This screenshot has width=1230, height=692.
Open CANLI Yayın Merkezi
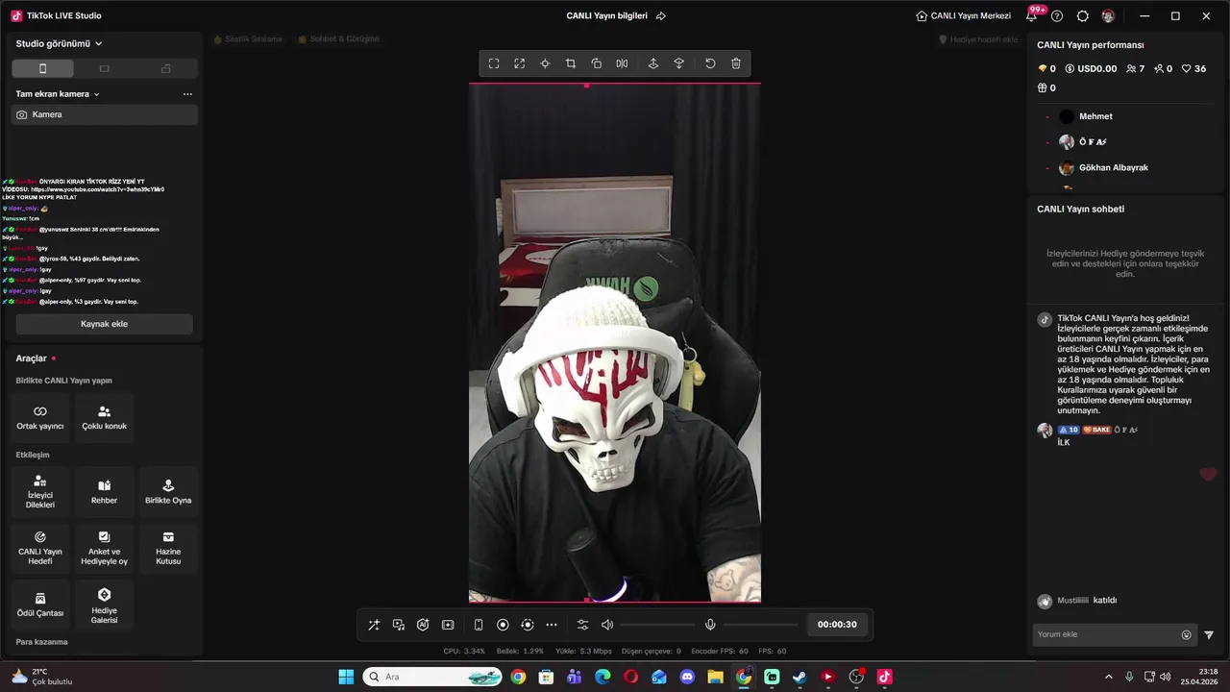(964, 16)
